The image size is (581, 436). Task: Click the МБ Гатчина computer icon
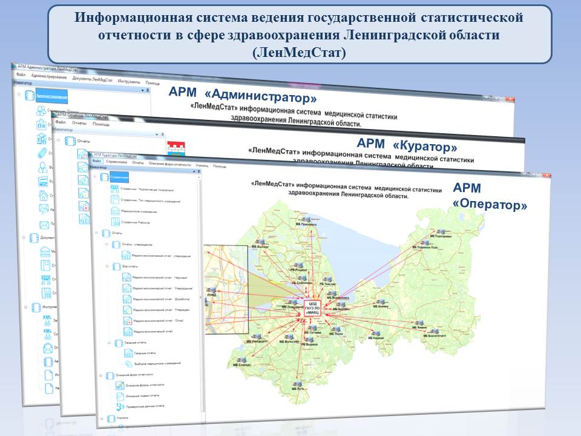312,328
